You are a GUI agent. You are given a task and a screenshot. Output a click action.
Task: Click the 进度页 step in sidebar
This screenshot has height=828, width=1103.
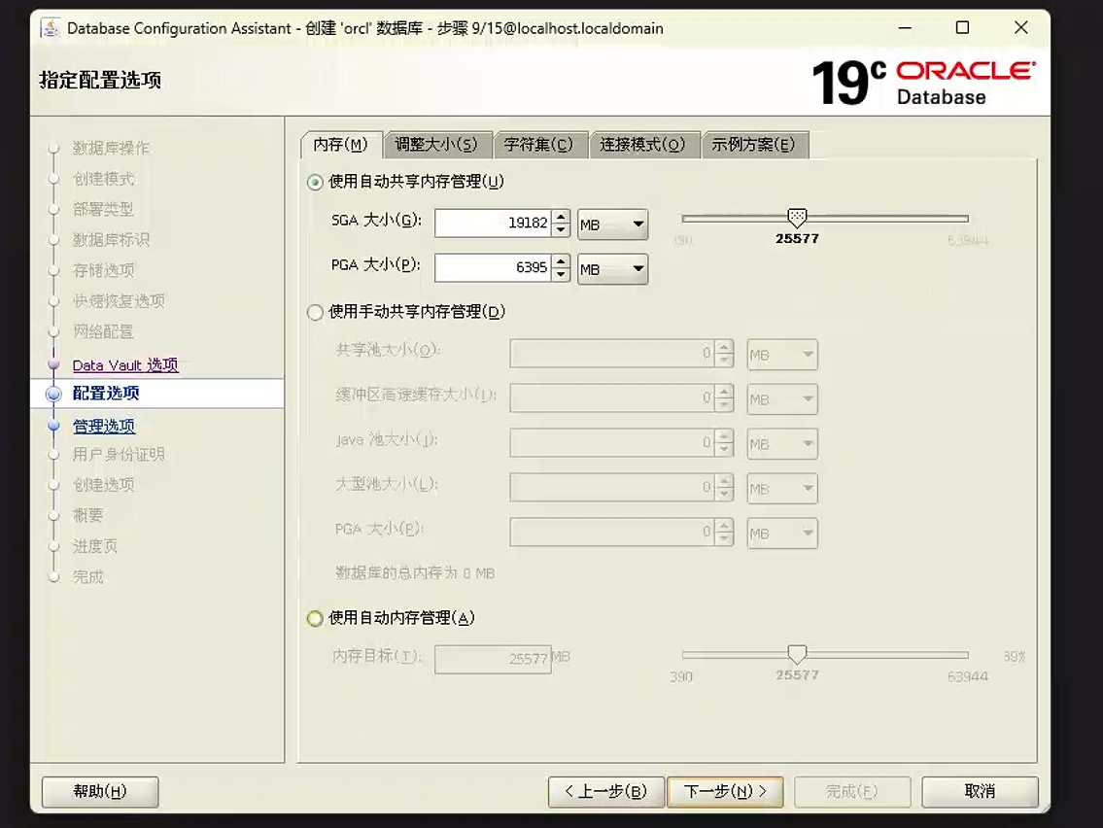95,546
